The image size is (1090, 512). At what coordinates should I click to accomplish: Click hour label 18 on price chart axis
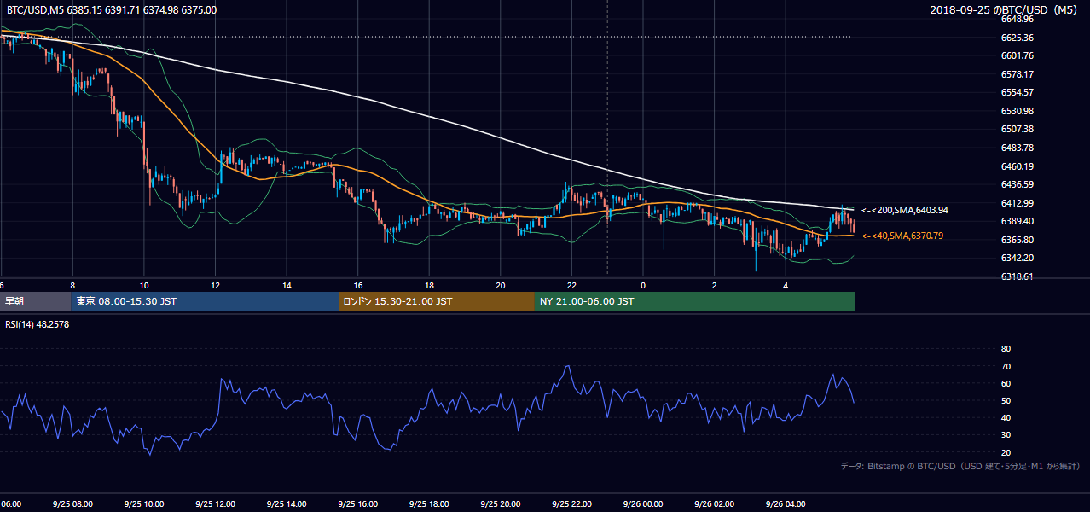429,285
